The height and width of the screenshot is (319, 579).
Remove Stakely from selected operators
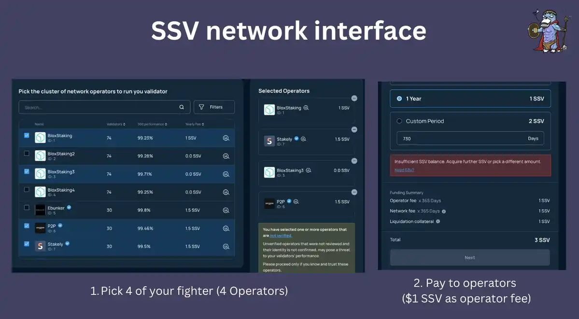click(354, 129)
